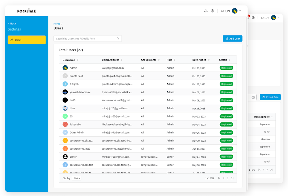Click the test3 black avatar
Image resolution: width=288 pixels, height=196 pixels.
[65, 100]
